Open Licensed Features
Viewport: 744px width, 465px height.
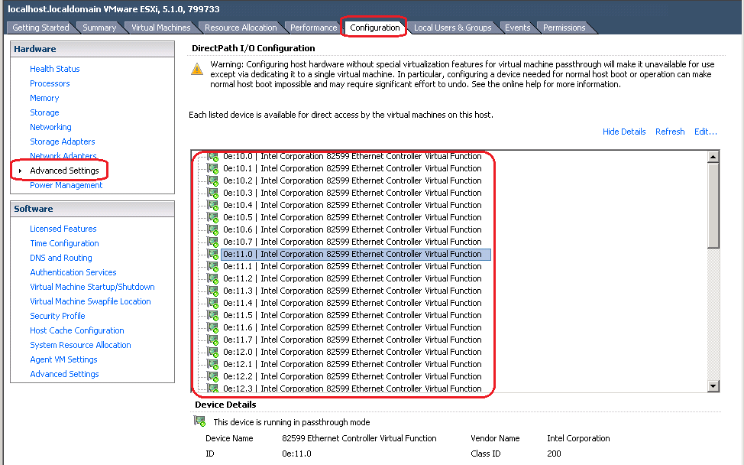63,229
